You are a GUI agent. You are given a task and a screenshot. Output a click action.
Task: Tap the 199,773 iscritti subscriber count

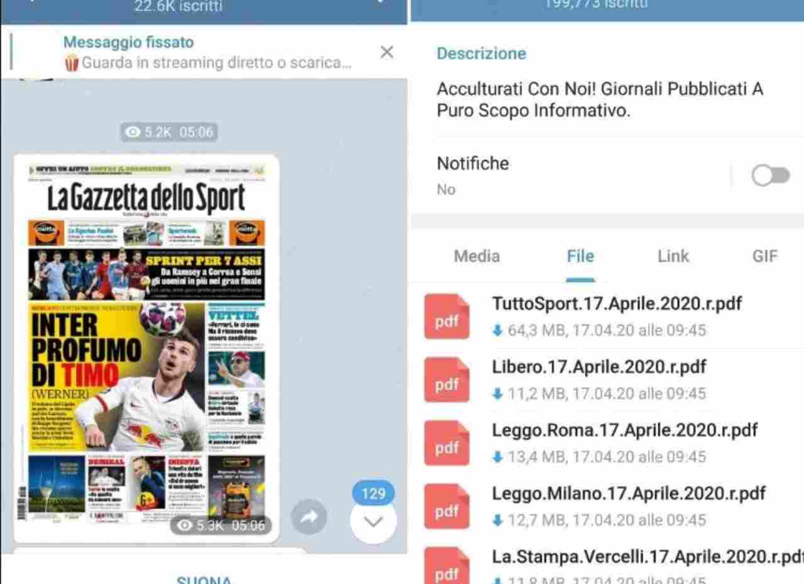595,4
